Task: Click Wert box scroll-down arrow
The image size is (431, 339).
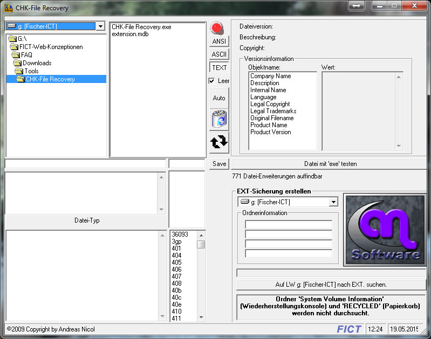Action: click(399, 146)
